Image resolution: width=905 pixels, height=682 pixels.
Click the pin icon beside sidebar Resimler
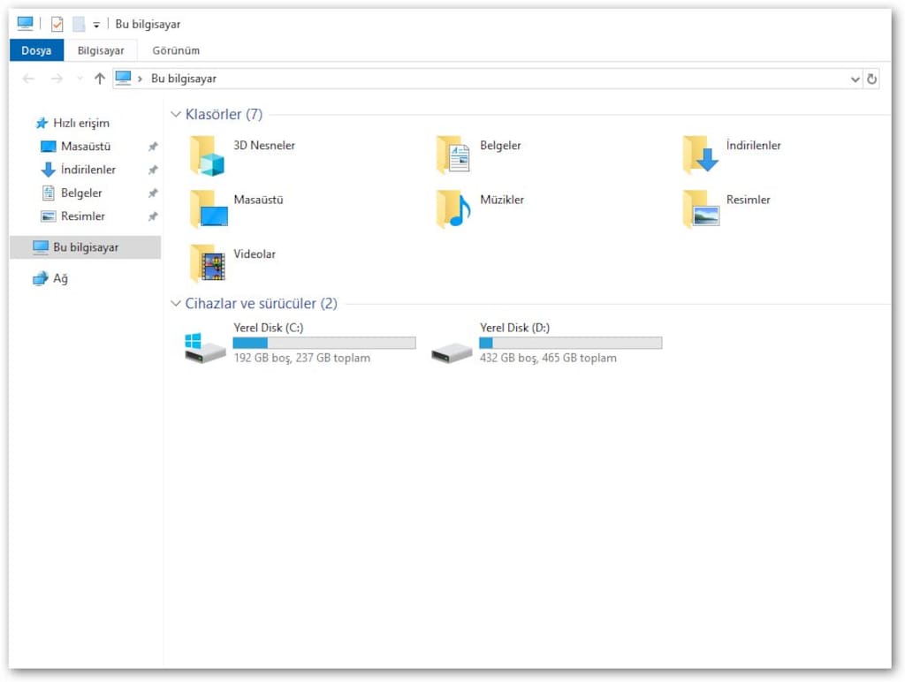(153, 216)
